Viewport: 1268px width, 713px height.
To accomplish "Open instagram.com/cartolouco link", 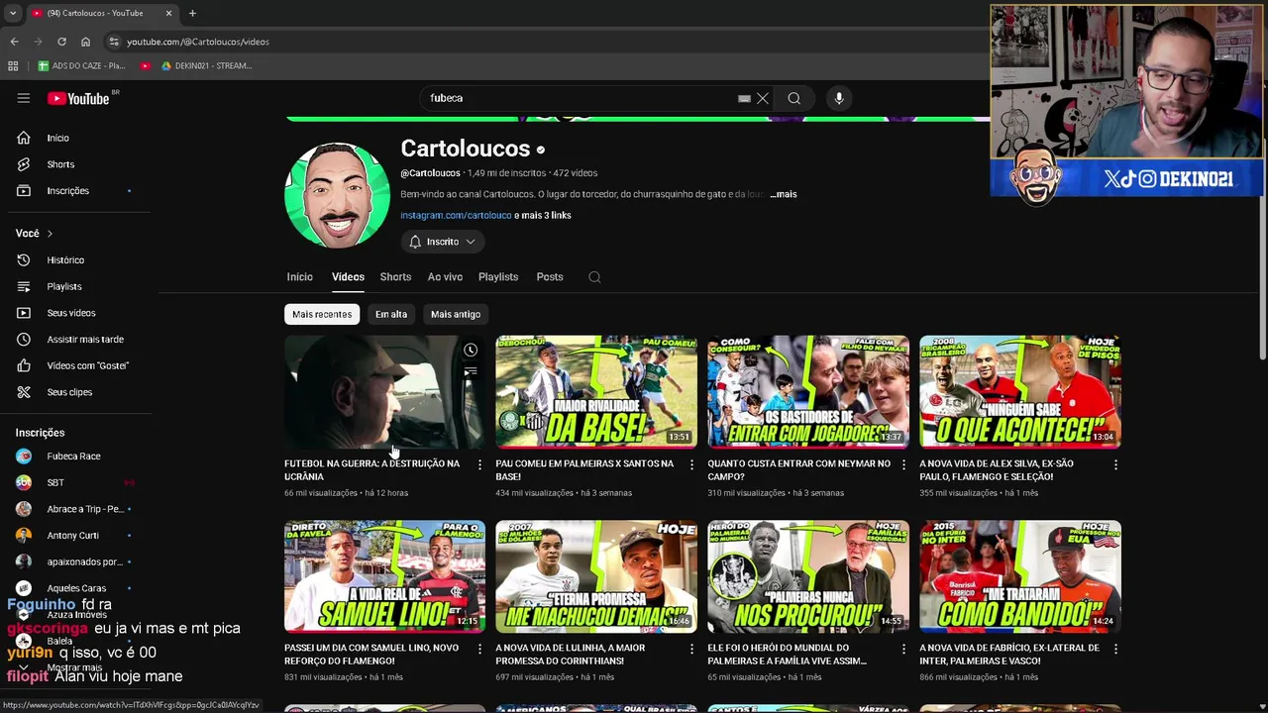I will click(x=456, y=215).
